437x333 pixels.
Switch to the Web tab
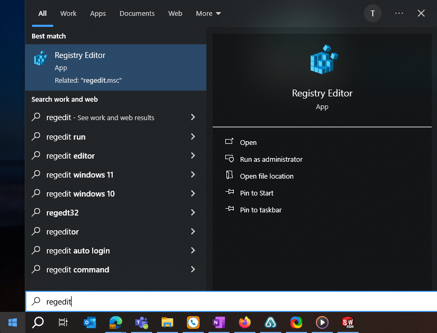point(175,13)
